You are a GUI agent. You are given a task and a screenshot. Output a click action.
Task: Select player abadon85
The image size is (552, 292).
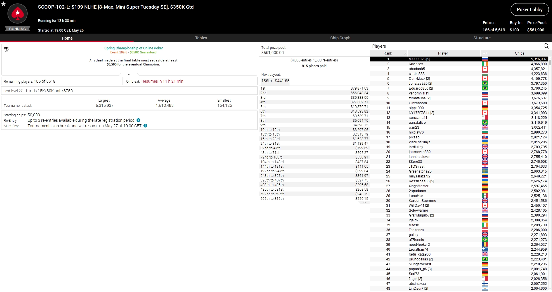tap(417, 69)
